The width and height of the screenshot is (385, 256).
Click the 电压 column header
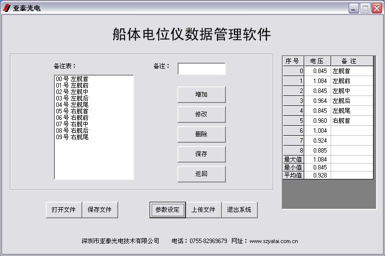pyautogui.click(x=317, y=61)
